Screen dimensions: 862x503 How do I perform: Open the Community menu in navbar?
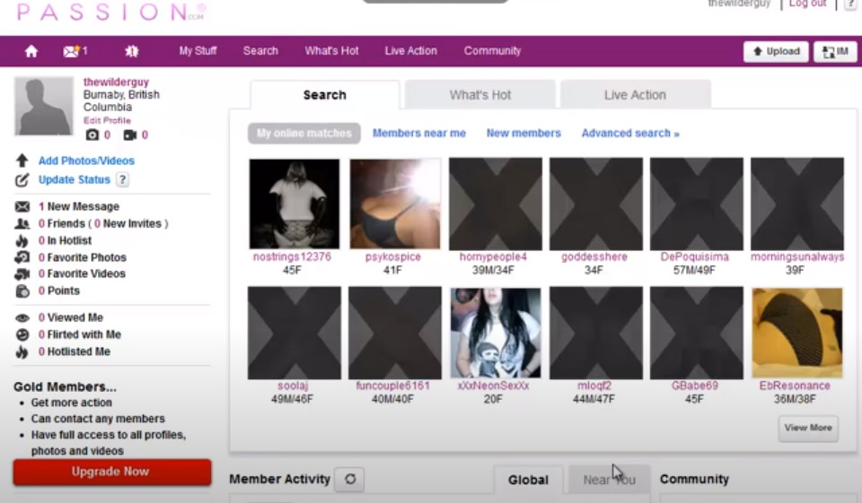click(x=492, y=51)
